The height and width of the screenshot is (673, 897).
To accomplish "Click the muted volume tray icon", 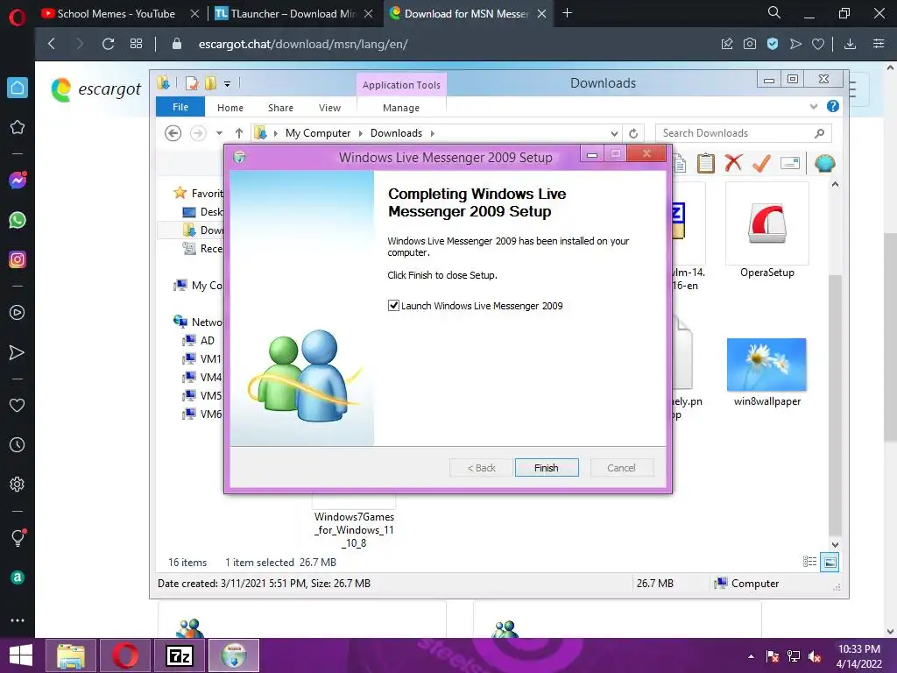I will click(x=815, y=656).
